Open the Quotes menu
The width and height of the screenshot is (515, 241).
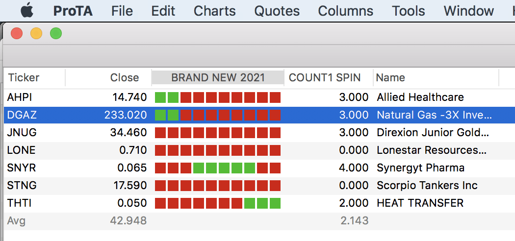point(277,11)
